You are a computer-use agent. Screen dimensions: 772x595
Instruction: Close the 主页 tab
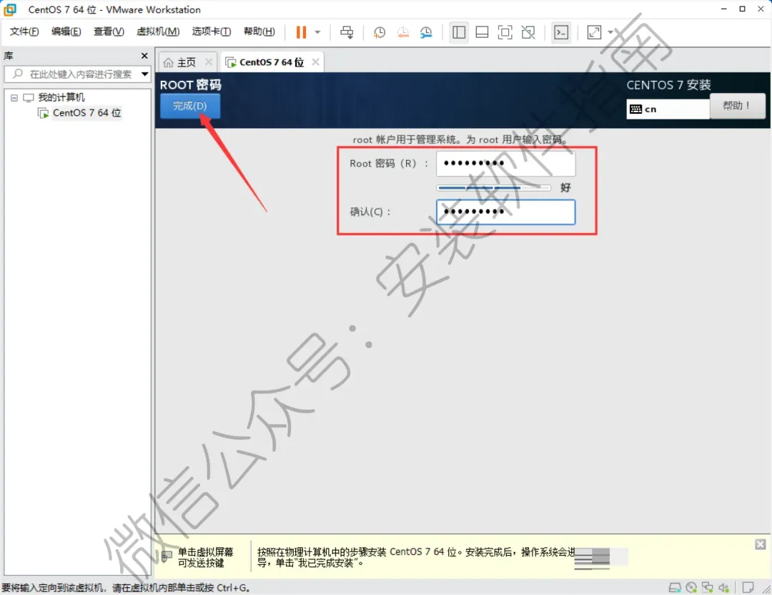(x=209, y=62)
